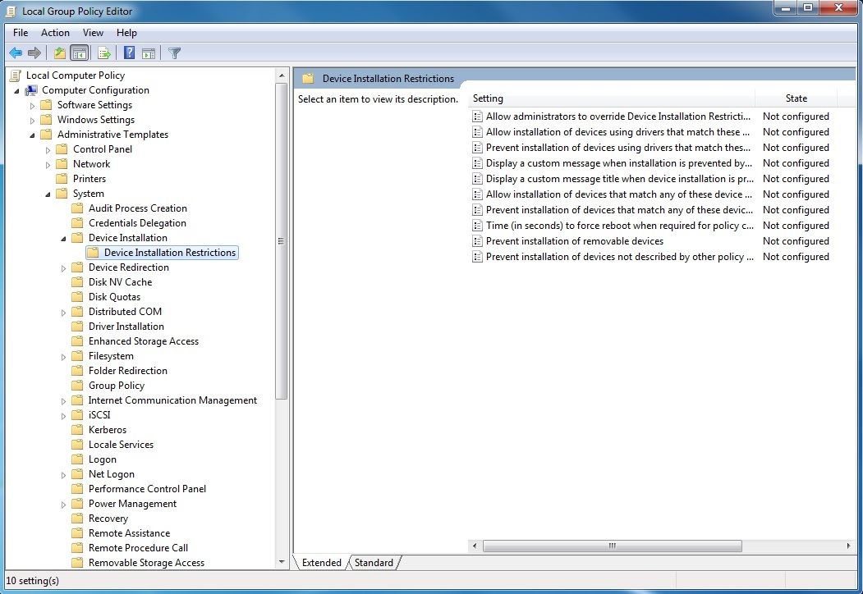
Task: Sort by the Setting column header
Action: 612,98
